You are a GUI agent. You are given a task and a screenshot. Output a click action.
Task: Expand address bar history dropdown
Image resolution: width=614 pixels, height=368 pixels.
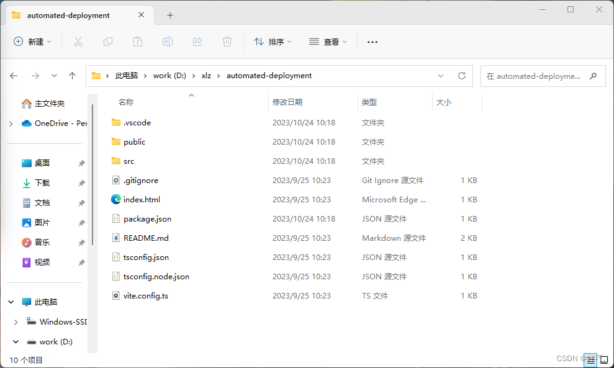coord(441,76)
